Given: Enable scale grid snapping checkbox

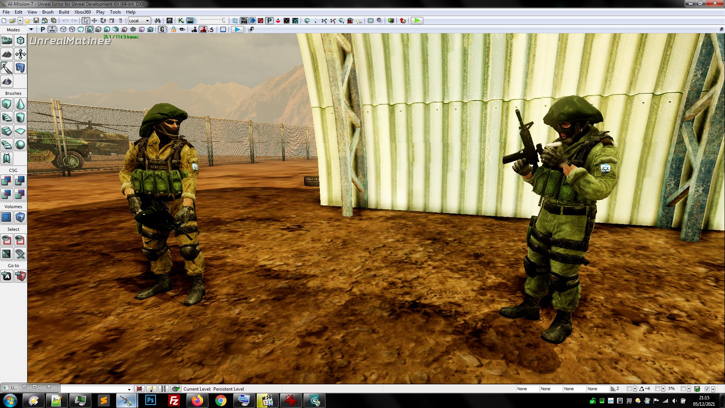Looking at the screenshot, I should [x=683, y=389].
